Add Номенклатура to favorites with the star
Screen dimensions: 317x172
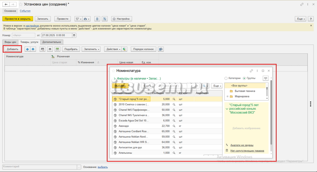(113, 71)
